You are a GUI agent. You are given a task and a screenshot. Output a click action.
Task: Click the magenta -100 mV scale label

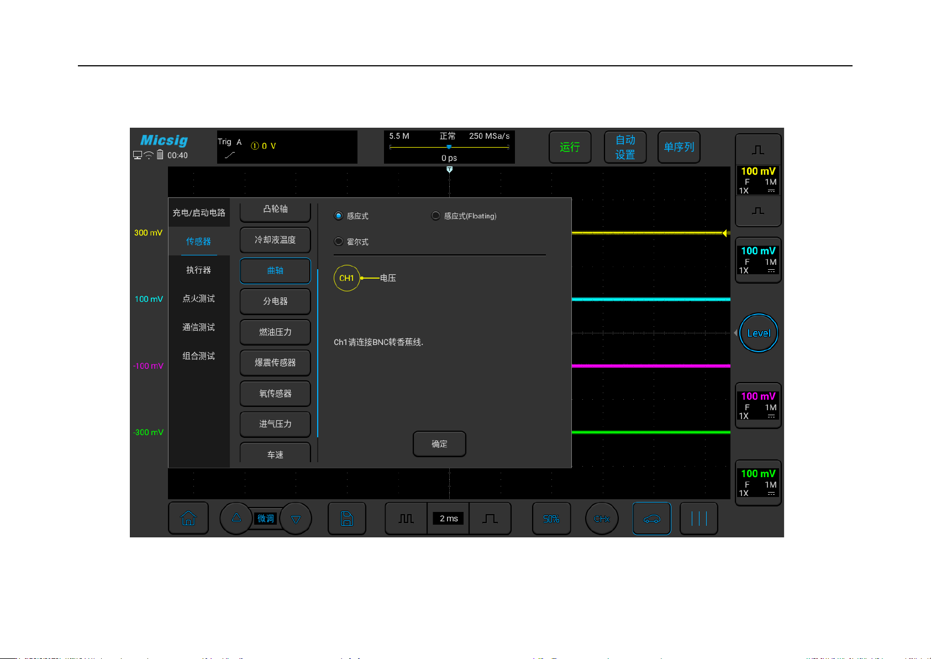[148, 366]
